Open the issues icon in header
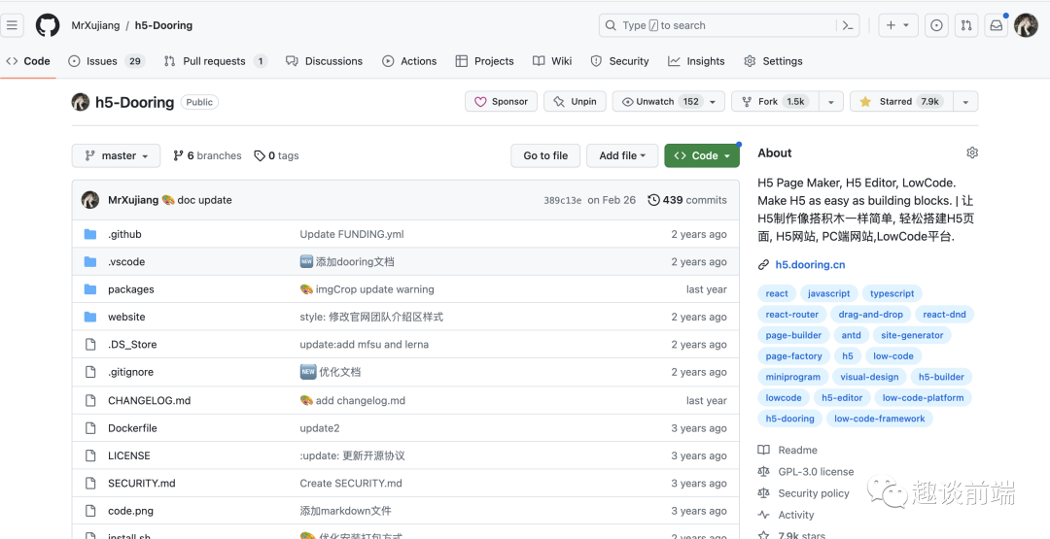 (936, 25)
